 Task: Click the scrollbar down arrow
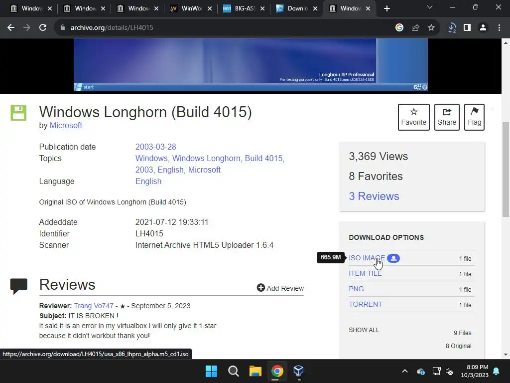tap(506, 355)
